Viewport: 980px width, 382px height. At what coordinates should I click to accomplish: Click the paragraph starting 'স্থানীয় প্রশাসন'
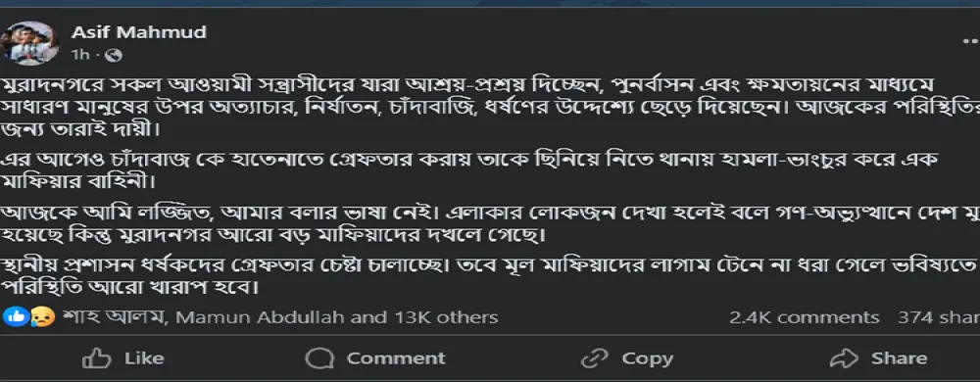490,278
